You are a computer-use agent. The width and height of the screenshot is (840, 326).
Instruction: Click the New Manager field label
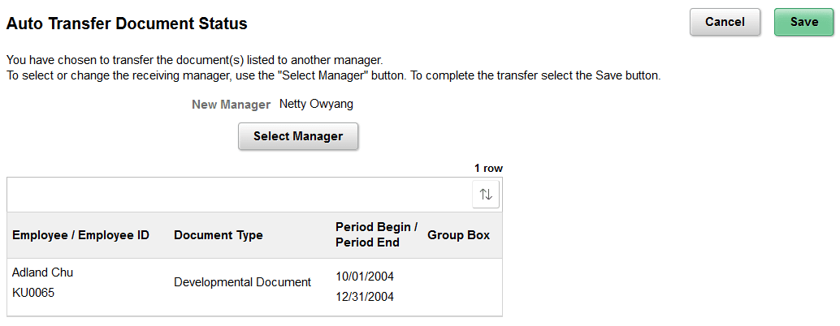pyautogui.click(x=231, y=105)
